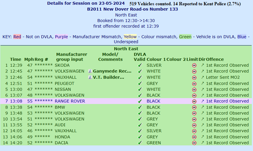Click the Manufacturer group input header

(72, 57)
